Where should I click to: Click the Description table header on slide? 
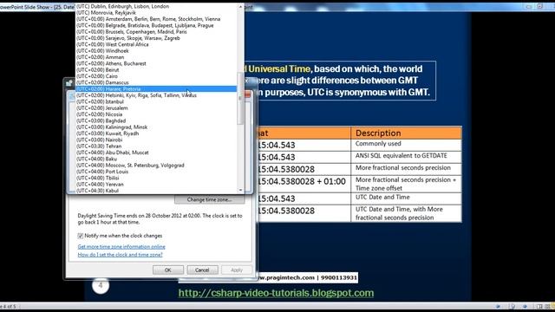[407, 133]
